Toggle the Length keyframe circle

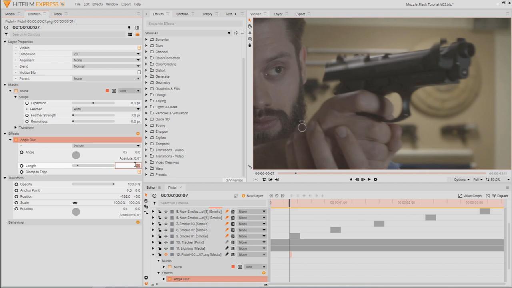[22, 166]
